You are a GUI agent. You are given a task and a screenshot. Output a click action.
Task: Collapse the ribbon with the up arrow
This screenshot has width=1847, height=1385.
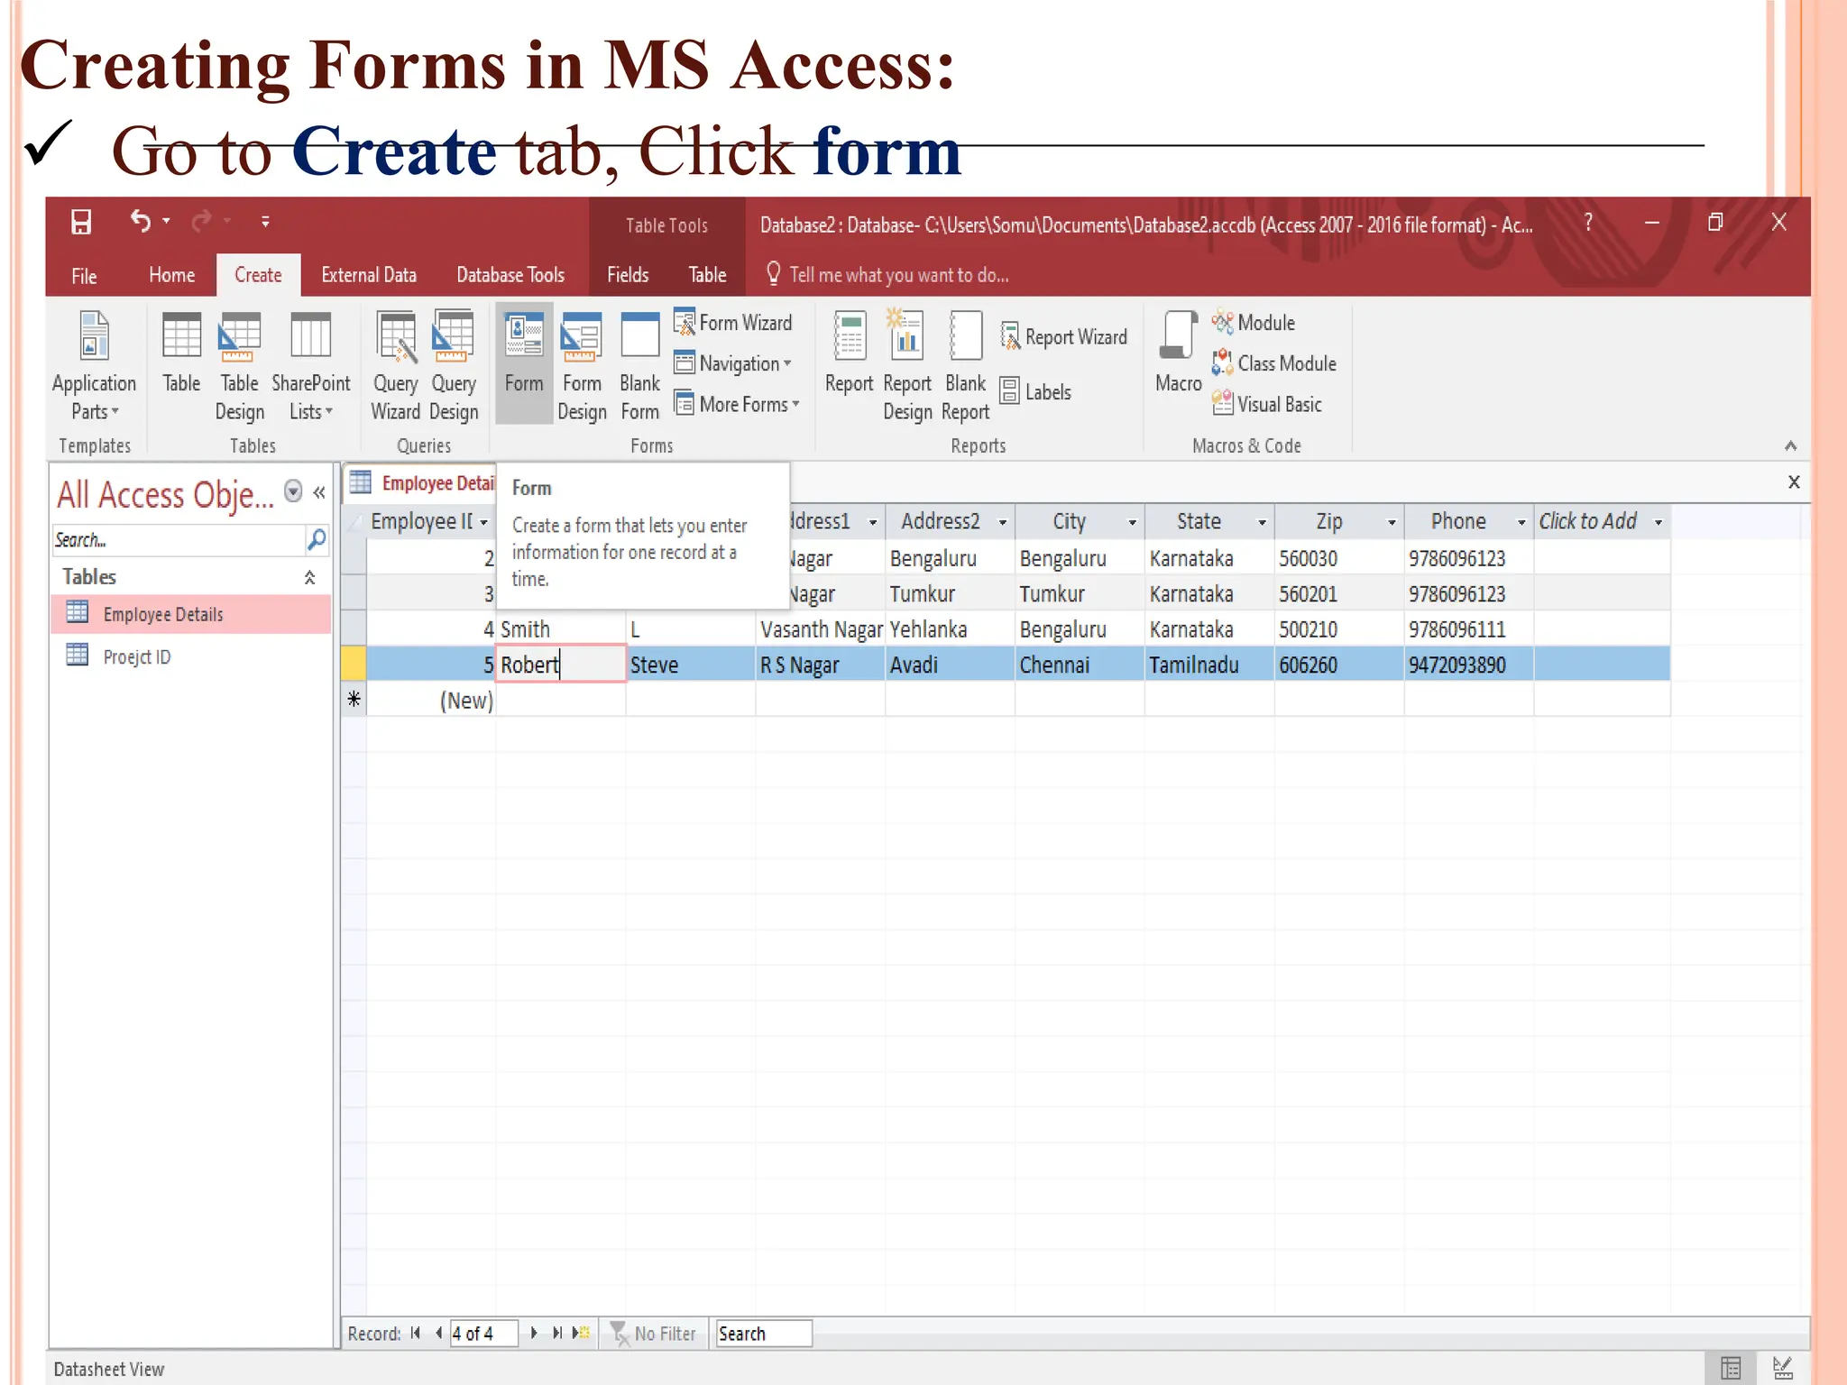point(1791,445)
